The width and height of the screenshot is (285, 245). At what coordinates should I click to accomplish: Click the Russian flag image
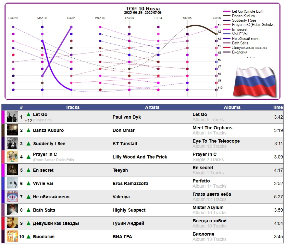(255, 82)
